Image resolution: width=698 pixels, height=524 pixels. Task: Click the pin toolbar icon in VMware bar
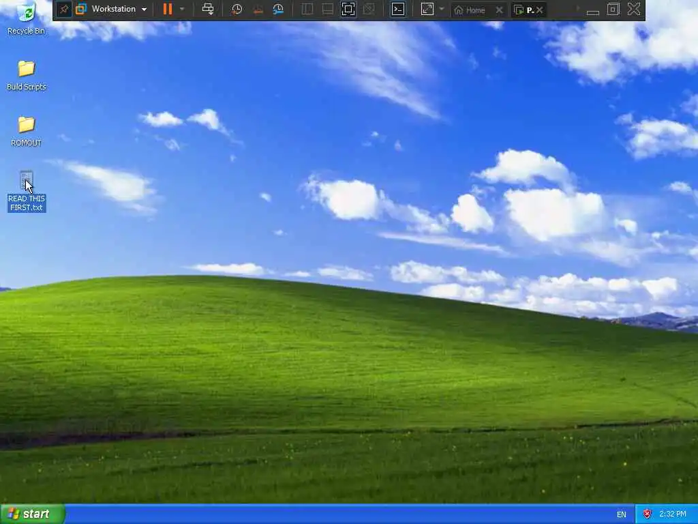pyautogui.click(x=63, y=10)
